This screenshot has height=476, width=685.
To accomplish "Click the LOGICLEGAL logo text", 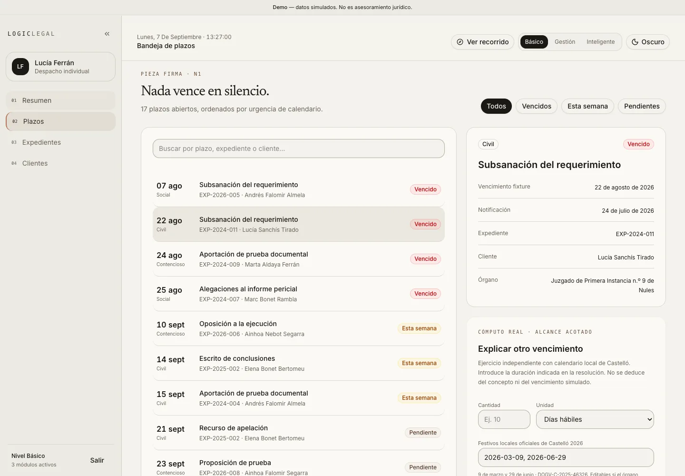I will 31,34.
